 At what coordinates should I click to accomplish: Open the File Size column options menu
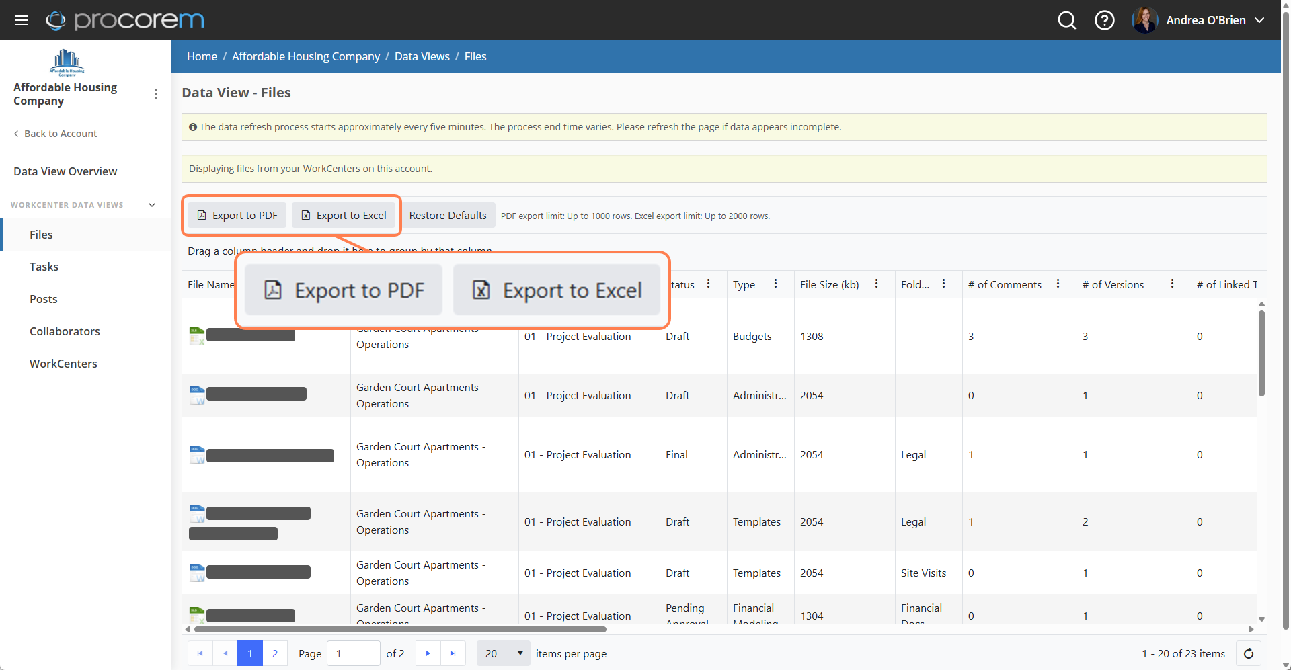click(876, 284)
